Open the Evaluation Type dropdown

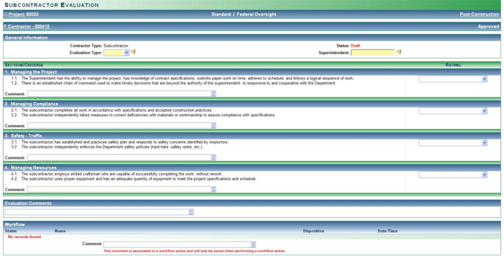click(x=117, y=53)
